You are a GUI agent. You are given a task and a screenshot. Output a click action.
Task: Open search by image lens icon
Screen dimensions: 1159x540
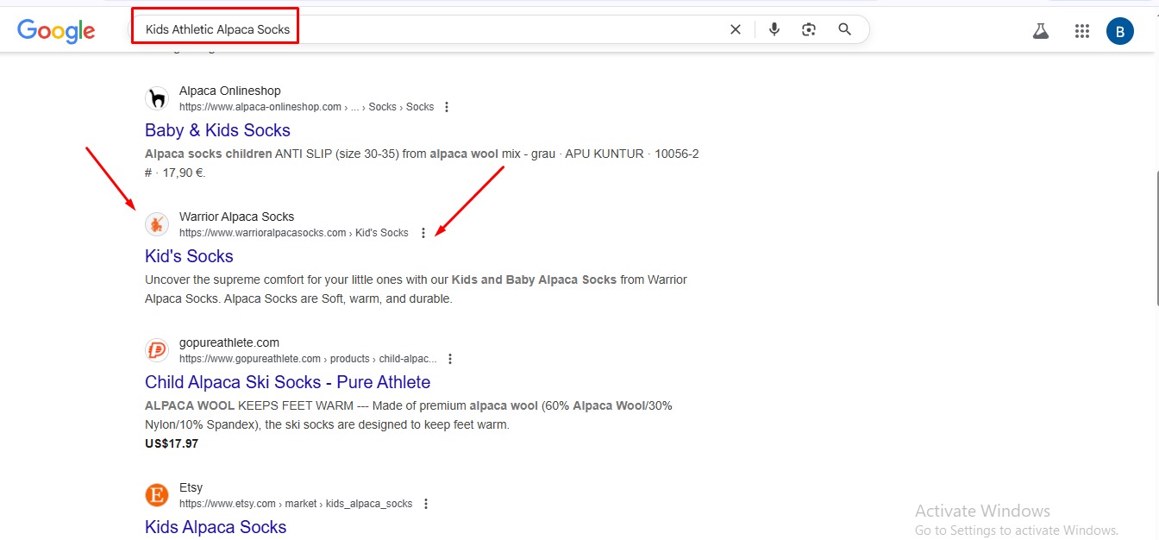(809, 29)
